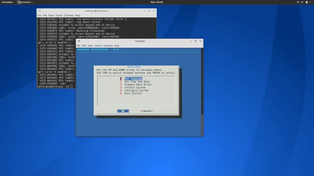
Task: Click the antergos@Antergos window title text
Action: [x=97, y=11]
